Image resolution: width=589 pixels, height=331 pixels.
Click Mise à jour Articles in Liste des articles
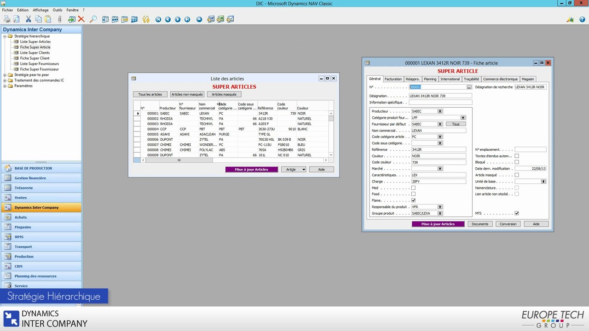[x=252, y=169]
